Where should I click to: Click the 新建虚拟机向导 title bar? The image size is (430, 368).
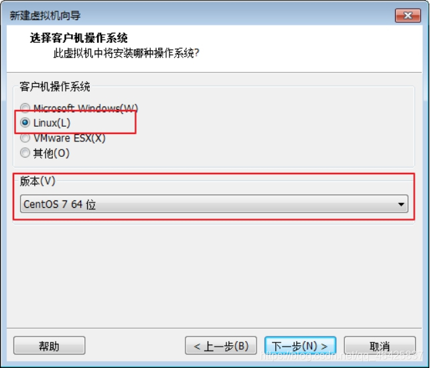coord(192,15)
